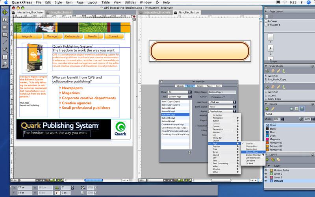Select the picture color mode toggle in Colors
The width and height of the screenshot is (315, 197).
click(x=297, y=109)
